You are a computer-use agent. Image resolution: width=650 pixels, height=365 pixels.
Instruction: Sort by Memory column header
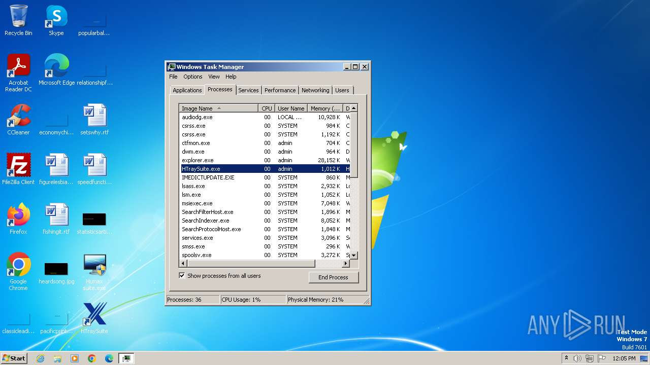(326, 108)
